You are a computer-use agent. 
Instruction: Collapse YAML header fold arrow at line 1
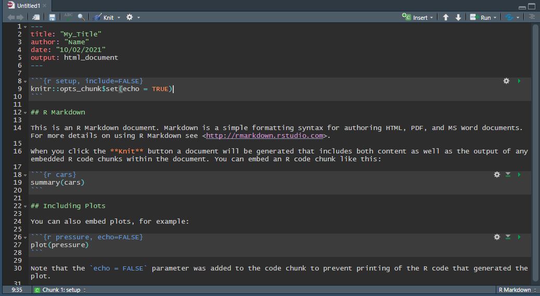(25, 27)
